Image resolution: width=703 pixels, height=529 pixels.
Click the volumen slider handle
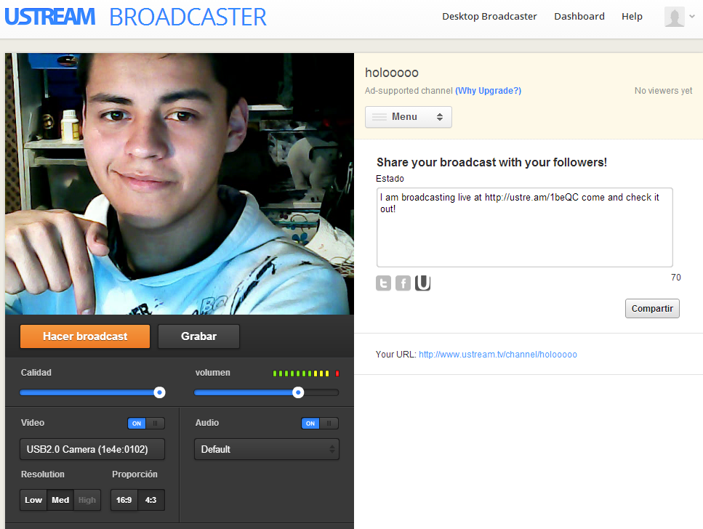click(298, 392)
